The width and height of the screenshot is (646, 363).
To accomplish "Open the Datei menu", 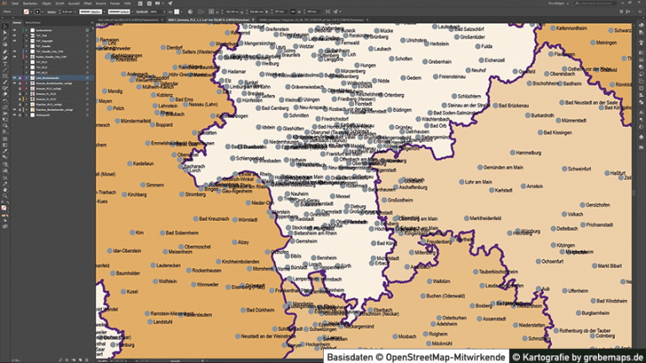I will pos(16,4).
